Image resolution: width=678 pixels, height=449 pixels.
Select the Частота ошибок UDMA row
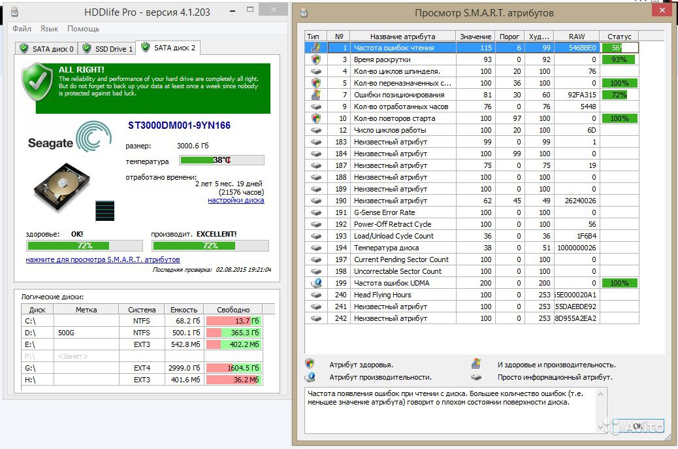click(472, 283)
